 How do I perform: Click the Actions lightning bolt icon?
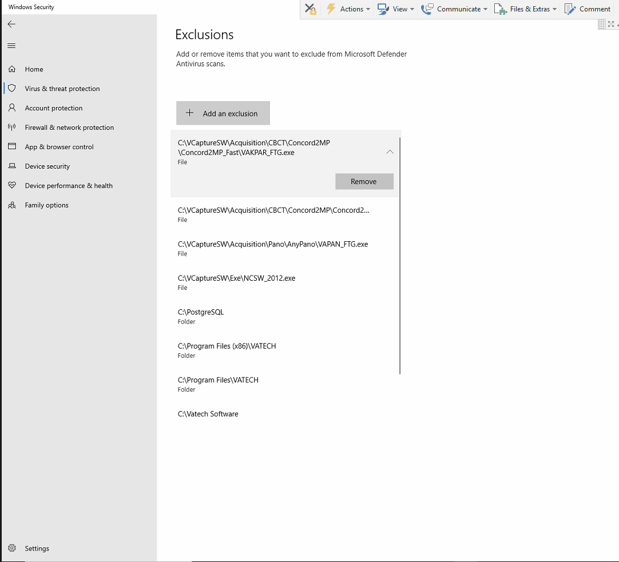click(331, 9)
